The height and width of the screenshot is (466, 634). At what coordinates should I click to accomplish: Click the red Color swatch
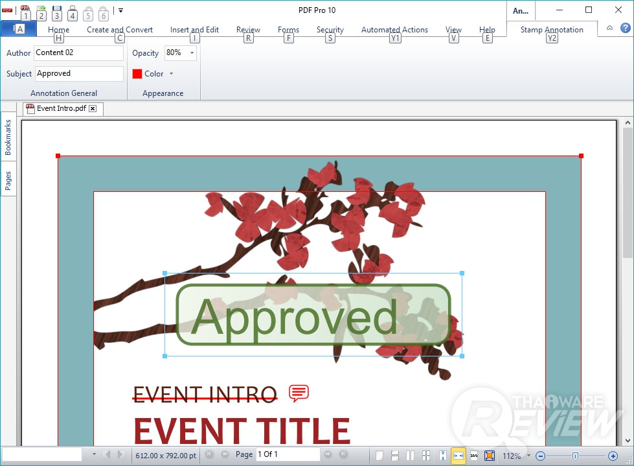click(x=137, y=74)
